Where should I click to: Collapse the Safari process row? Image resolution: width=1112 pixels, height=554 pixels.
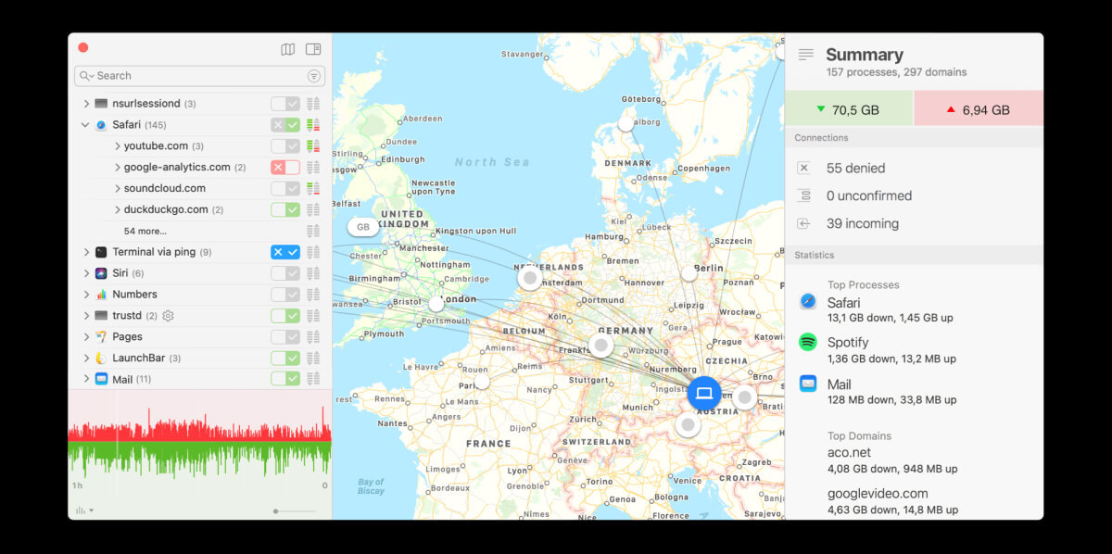tap(86, 125)
